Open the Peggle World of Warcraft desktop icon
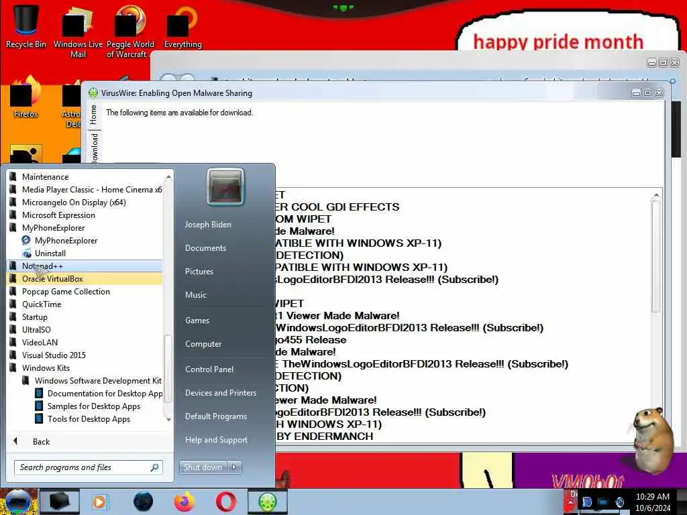 (x=130, y=31)
